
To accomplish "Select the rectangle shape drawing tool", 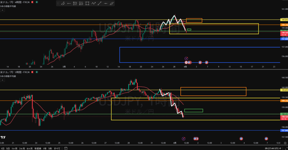I will click(87, 4).
